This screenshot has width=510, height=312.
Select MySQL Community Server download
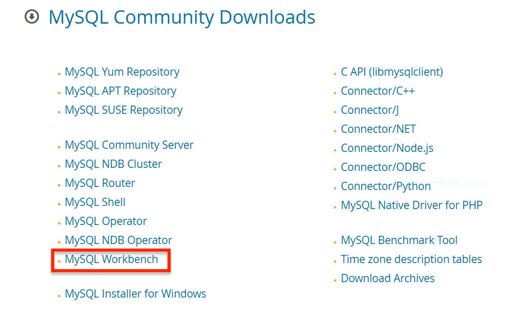[129, 145]
